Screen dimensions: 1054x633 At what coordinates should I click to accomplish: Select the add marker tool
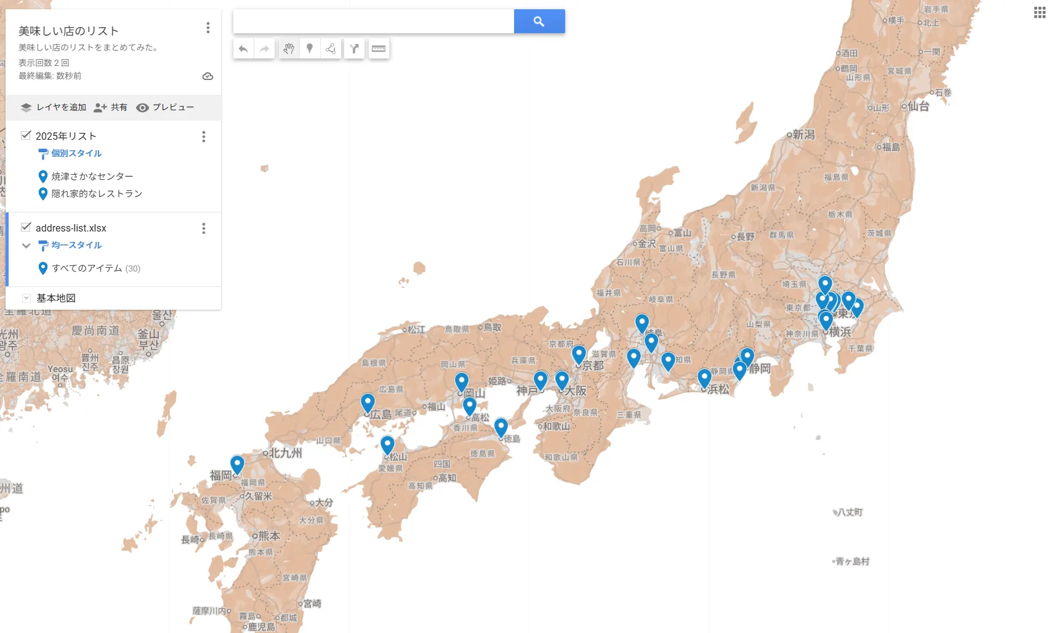(x=310, y=49)
